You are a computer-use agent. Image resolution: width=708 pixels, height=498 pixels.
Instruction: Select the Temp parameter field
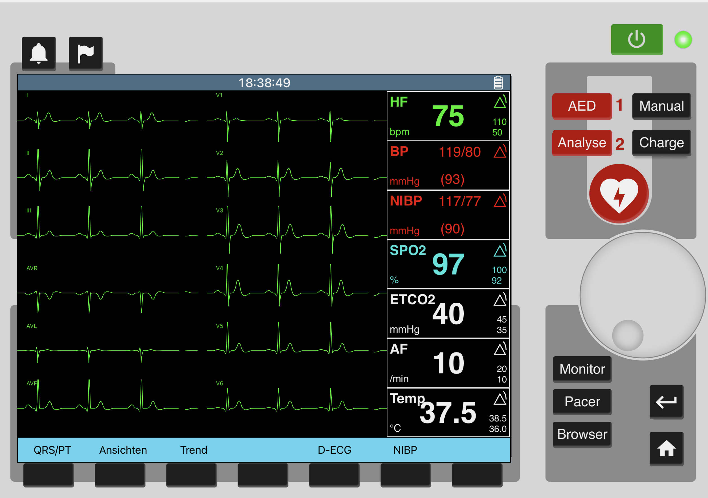click(448, 412)
